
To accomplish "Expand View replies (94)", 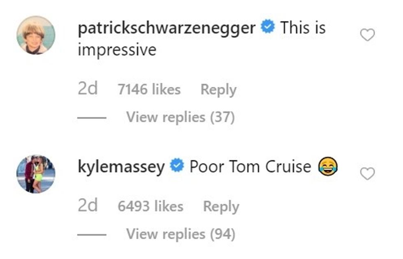I will point(181,234).
